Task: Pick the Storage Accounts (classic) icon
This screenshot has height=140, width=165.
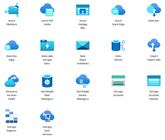Action: [154, 81]
